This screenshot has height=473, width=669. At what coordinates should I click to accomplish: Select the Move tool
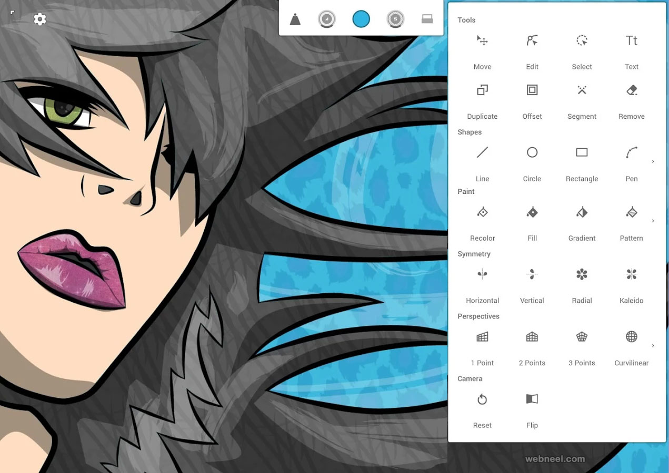pos(482,40)
